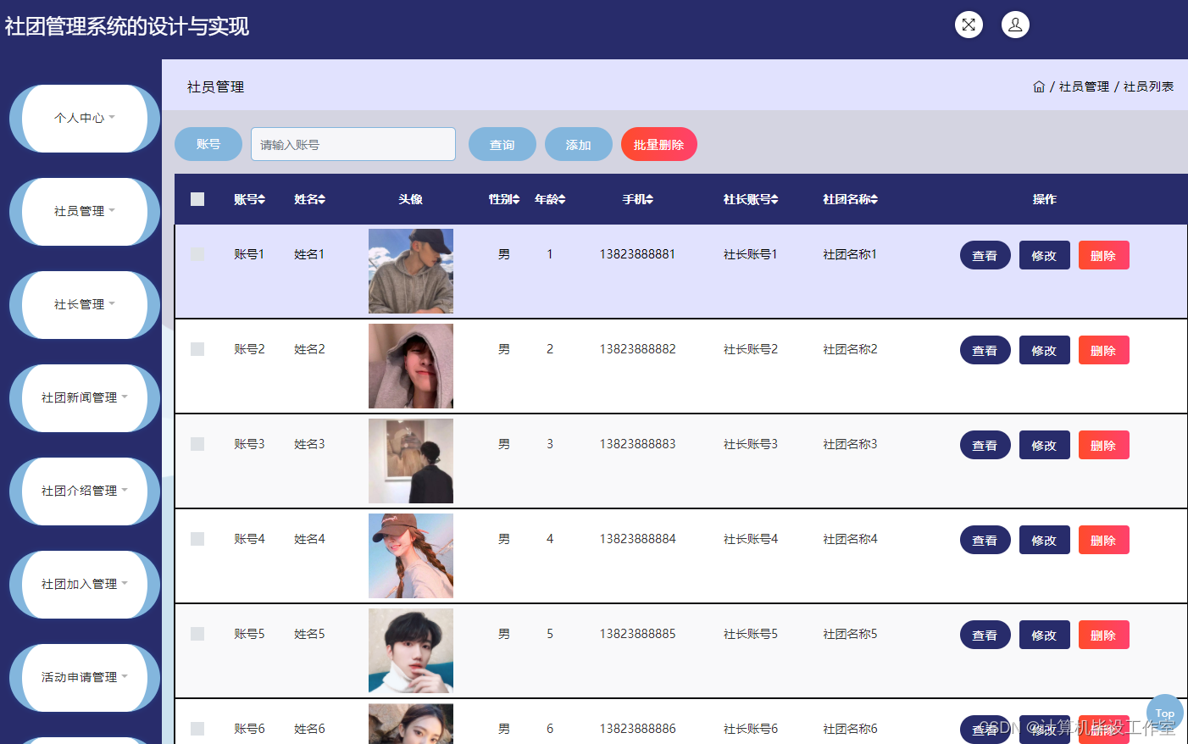
Task: Click the red 批量删除 button
Action: tap(659, 144)
